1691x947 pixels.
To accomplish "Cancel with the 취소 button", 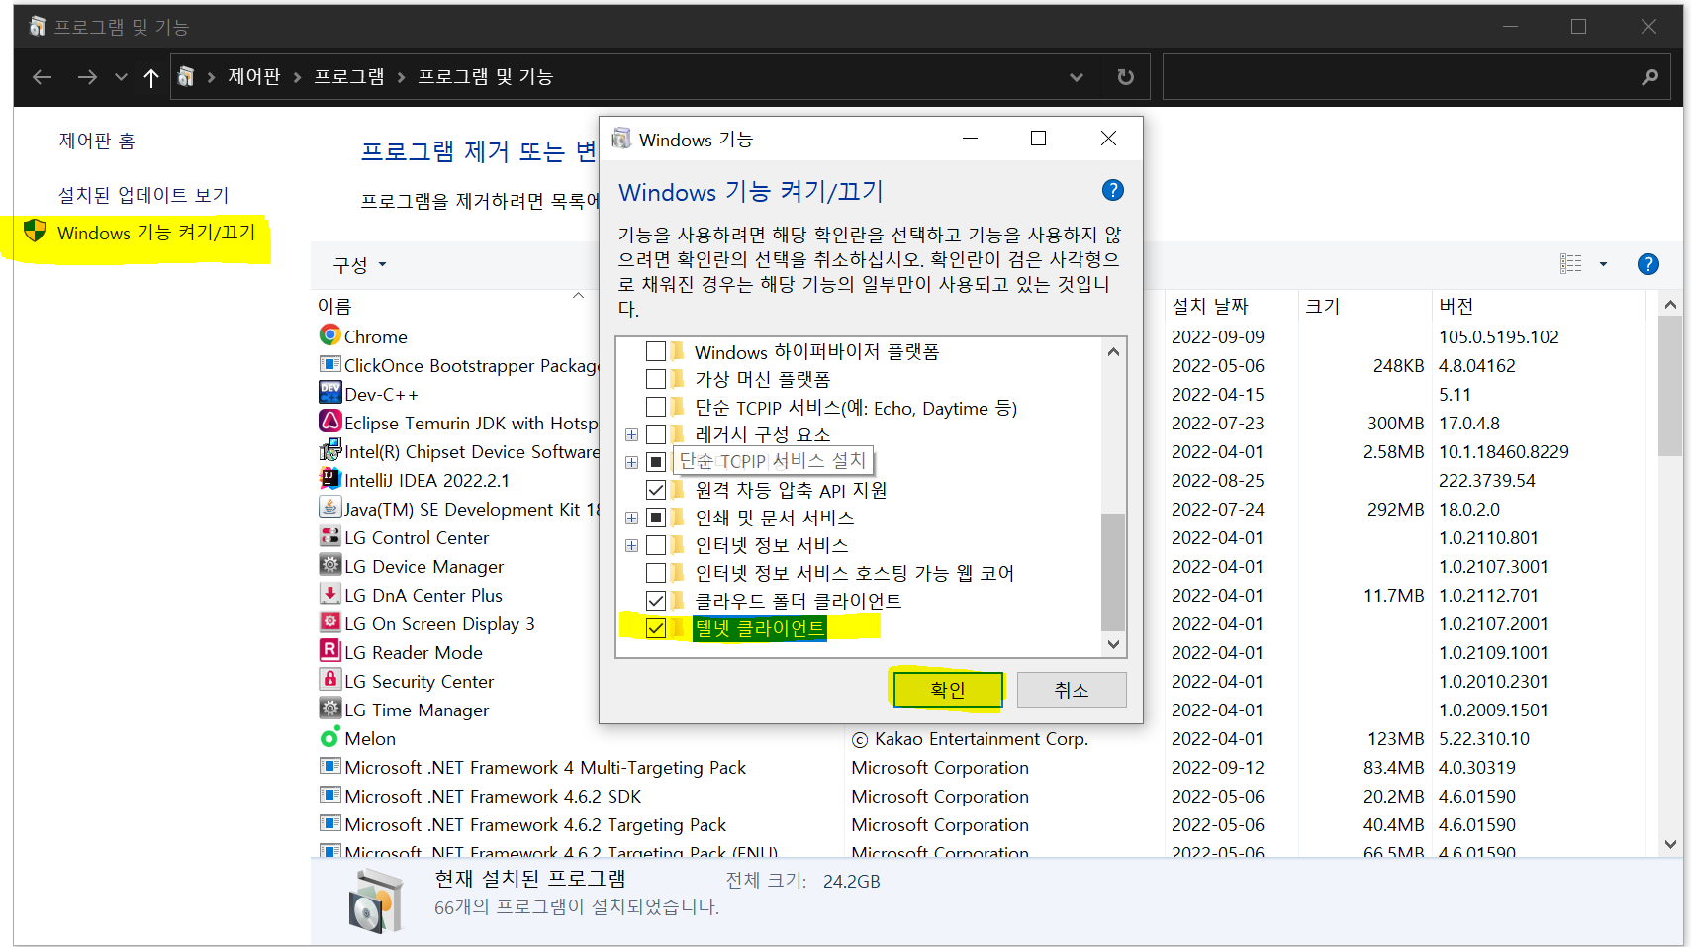I will [1072, 690].
